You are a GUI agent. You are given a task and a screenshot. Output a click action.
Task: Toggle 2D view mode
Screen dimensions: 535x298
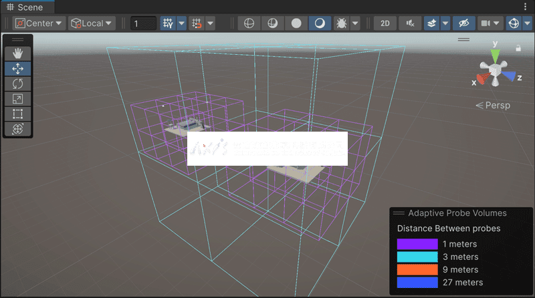click(385, 23)
